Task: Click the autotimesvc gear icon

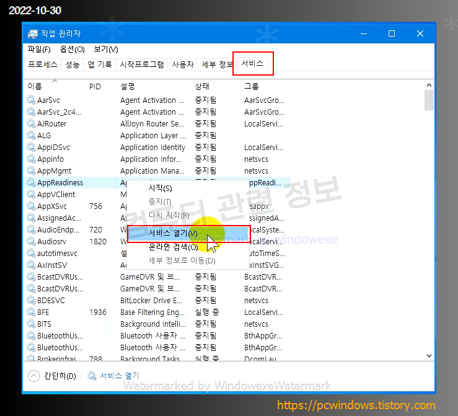Action: coord(31,253)
